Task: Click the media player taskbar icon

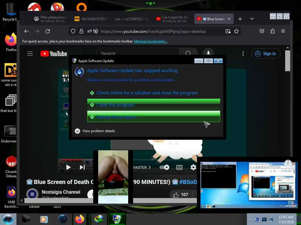Action: (44, 219)
